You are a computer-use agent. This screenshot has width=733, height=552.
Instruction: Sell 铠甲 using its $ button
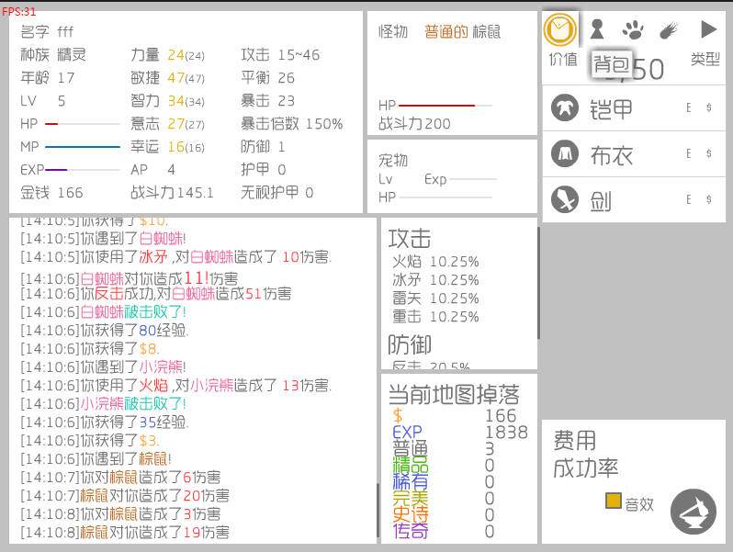[709, 108]
